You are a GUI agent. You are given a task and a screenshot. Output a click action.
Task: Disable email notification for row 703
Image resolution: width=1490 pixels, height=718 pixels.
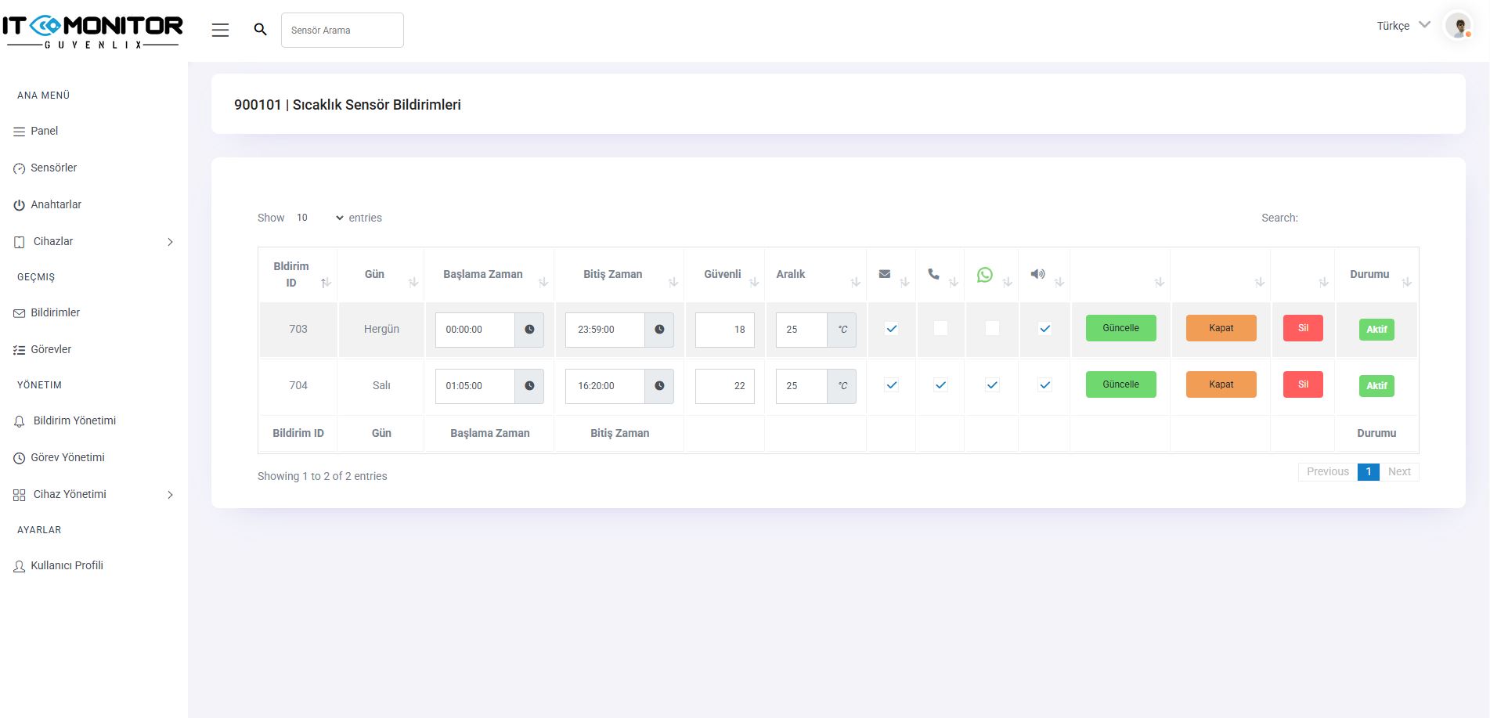(891, 329)
